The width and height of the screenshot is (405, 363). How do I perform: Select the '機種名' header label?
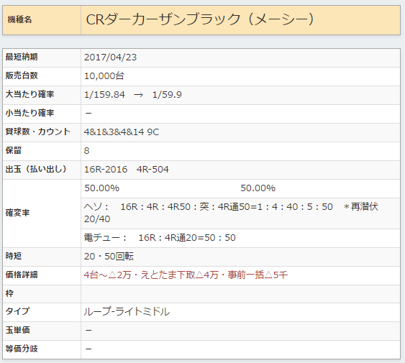click(19, 19)
